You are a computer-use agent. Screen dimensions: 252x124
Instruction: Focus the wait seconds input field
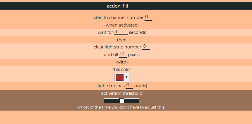(x=121, y=32)
